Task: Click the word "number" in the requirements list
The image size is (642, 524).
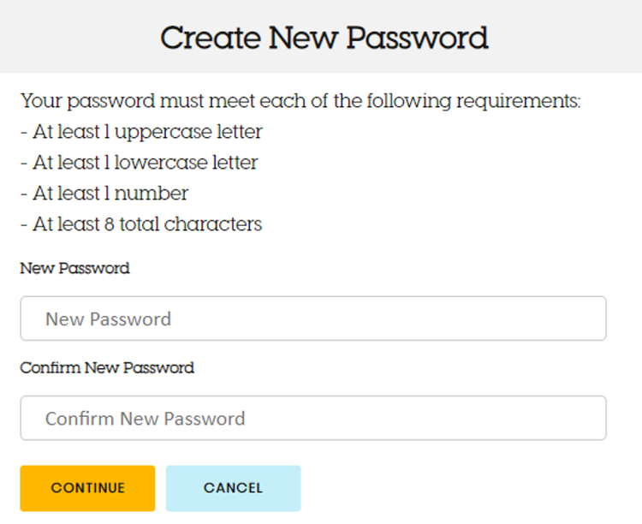Action: point(151,194)
